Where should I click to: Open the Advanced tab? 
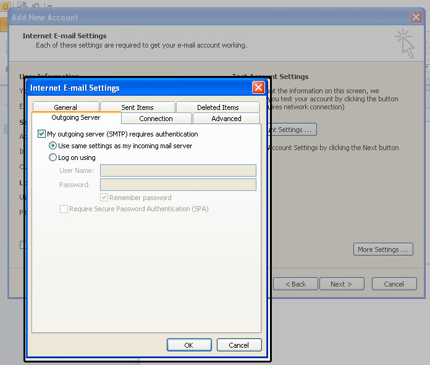pos(226,119)
